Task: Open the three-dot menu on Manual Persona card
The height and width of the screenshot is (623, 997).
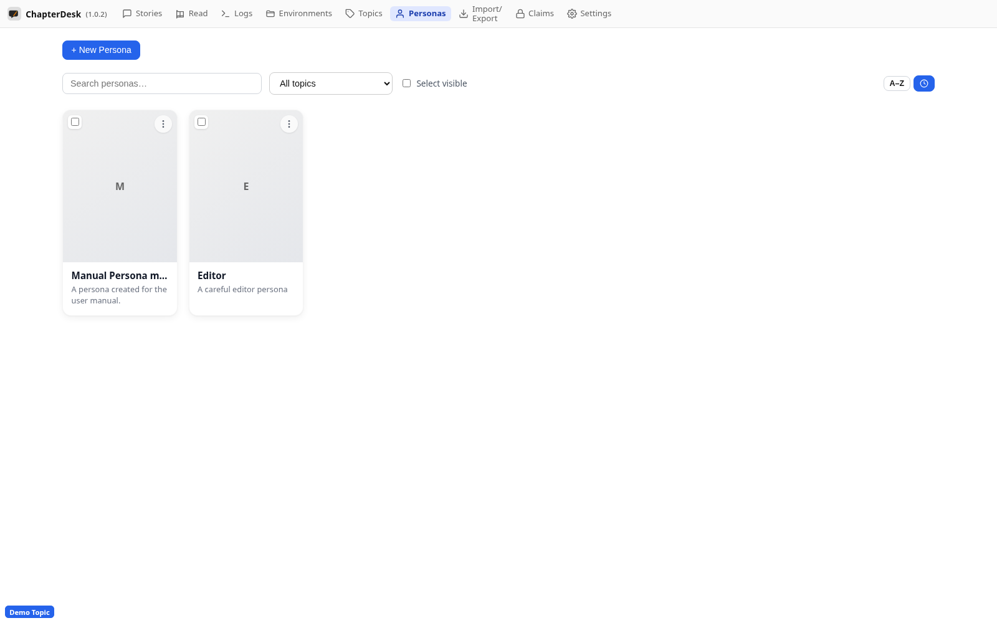Action: [x=163, y=124]
